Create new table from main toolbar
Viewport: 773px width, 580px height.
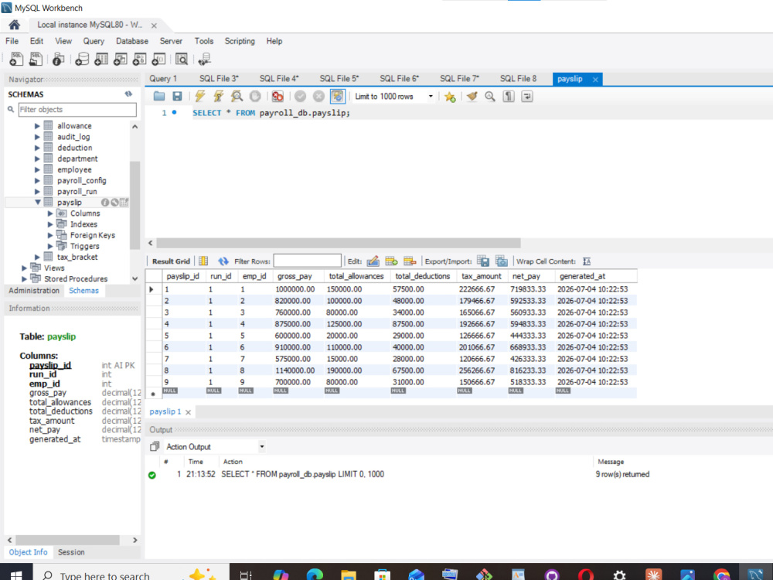click(x=101, y=60)
